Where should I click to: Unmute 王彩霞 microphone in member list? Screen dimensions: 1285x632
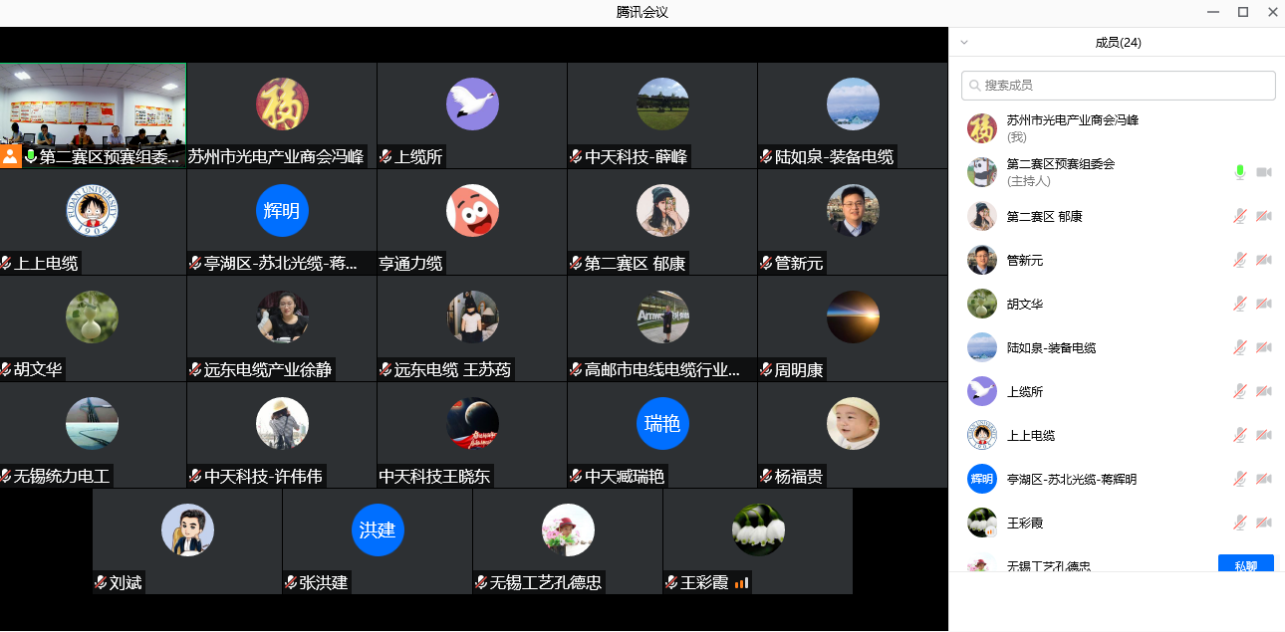tap(1240, 523)
